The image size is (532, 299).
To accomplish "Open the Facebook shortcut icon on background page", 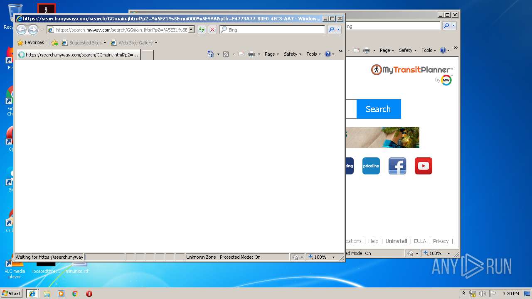I will coord(397,166).
